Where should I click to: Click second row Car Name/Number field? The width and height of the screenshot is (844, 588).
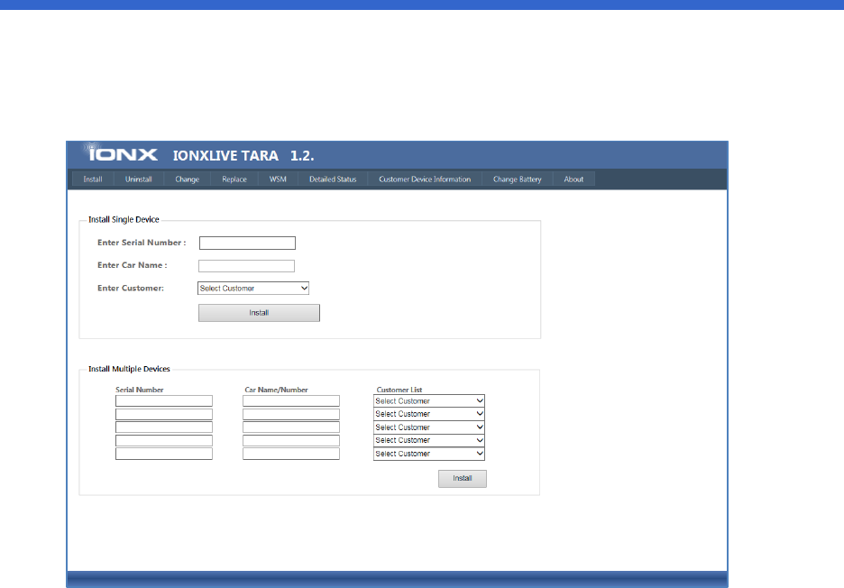click(x=291, y=414)
